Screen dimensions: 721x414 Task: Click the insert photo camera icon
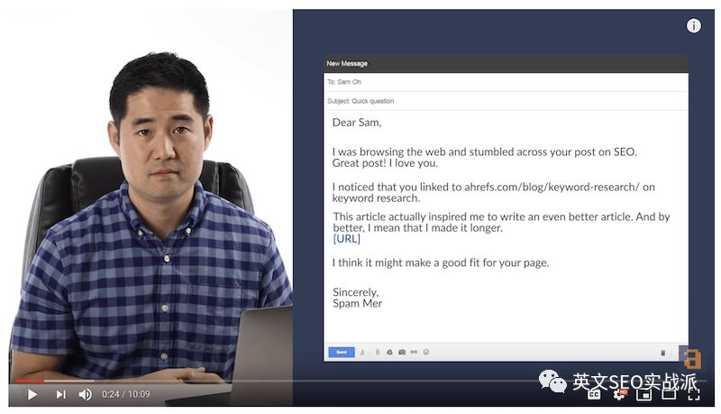click(402, 353)
